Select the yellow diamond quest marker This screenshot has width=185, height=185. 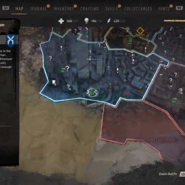140,31
